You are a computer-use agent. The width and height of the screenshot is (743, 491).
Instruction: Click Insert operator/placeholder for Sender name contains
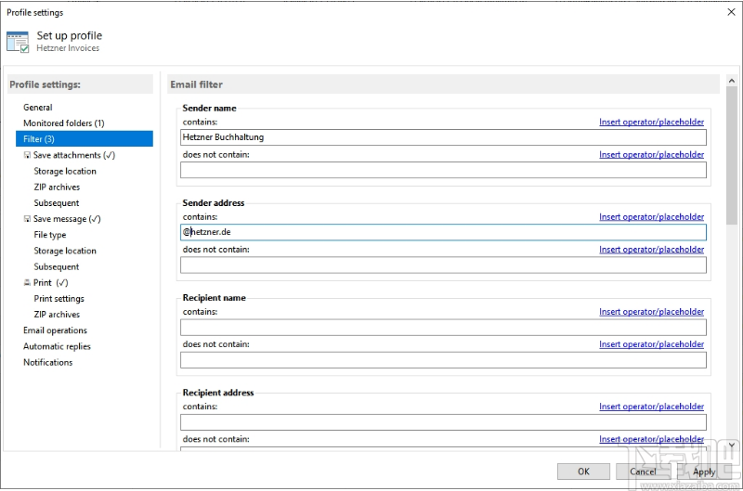click(651, 123)
